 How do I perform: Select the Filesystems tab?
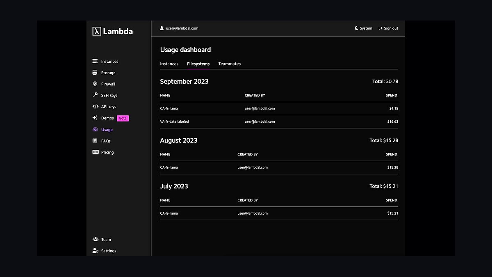(198, 64)
